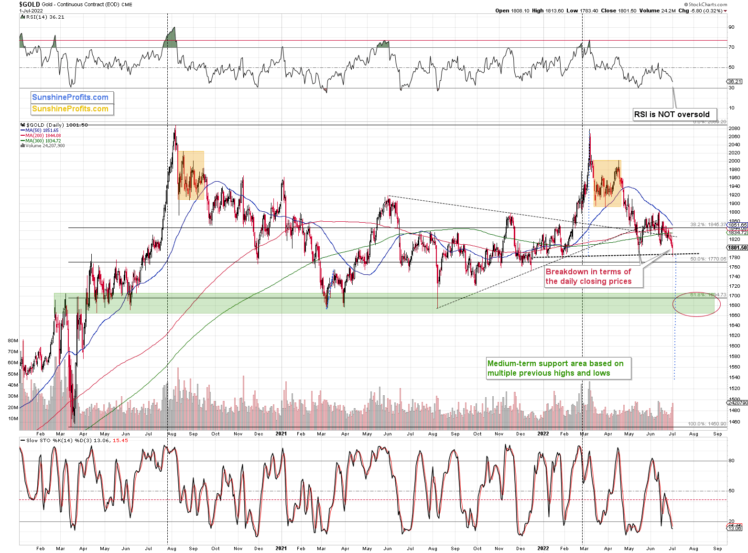The image size is (748, 553).
Task: Click the 'Low 1783.40' value
Action: 582,11
